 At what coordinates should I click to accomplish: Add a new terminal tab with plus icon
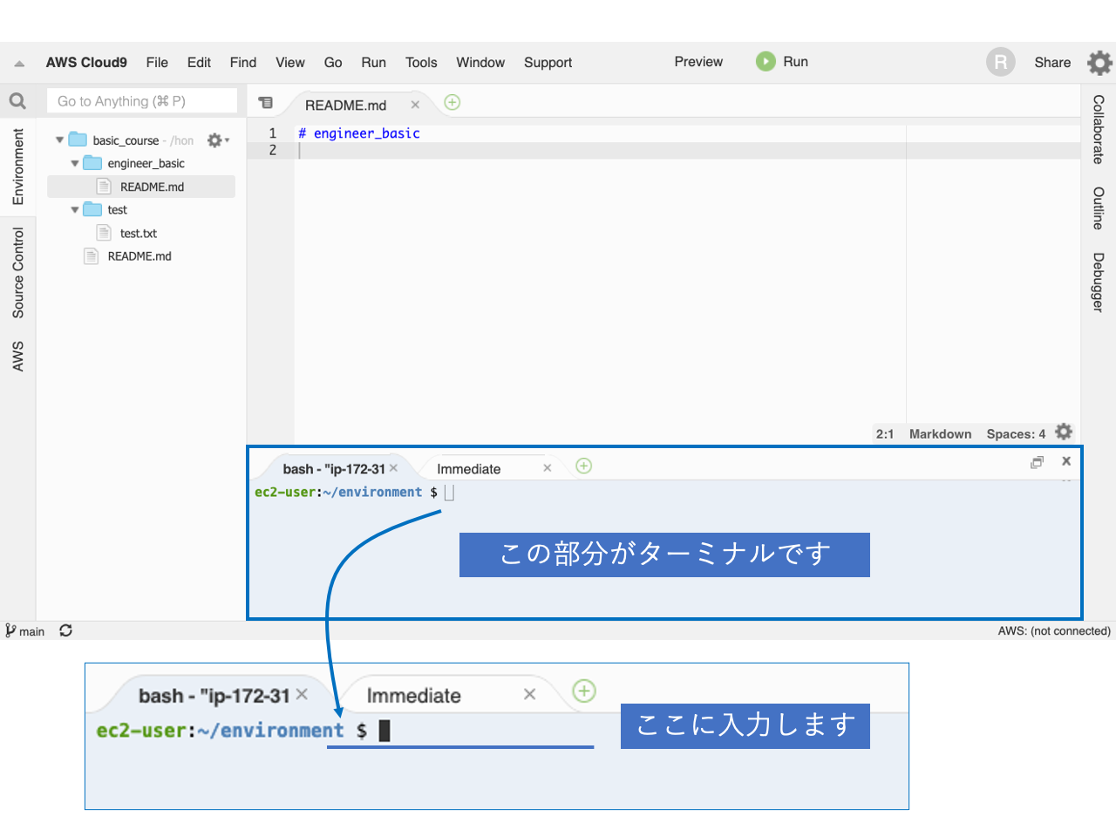click(584, 466)
